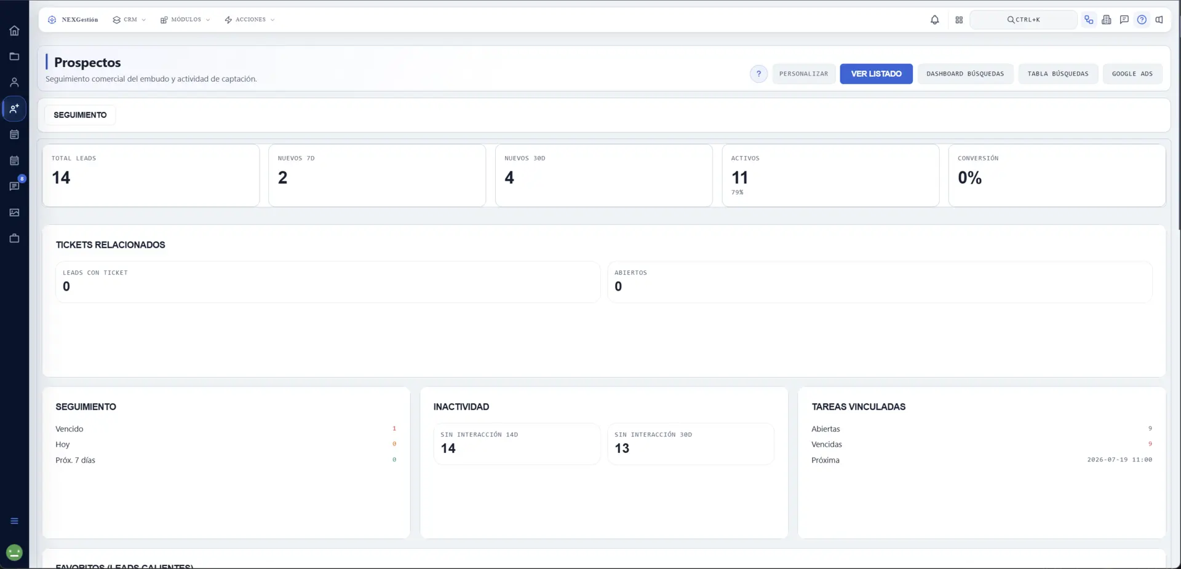1181x569 pixels.
Task: Open the home icon in the sidebar
Action: [x=14, y=31]
